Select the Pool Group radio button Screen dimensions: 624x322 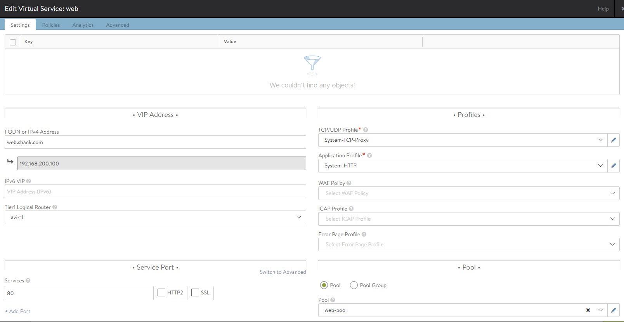click(x=354, y=285)
